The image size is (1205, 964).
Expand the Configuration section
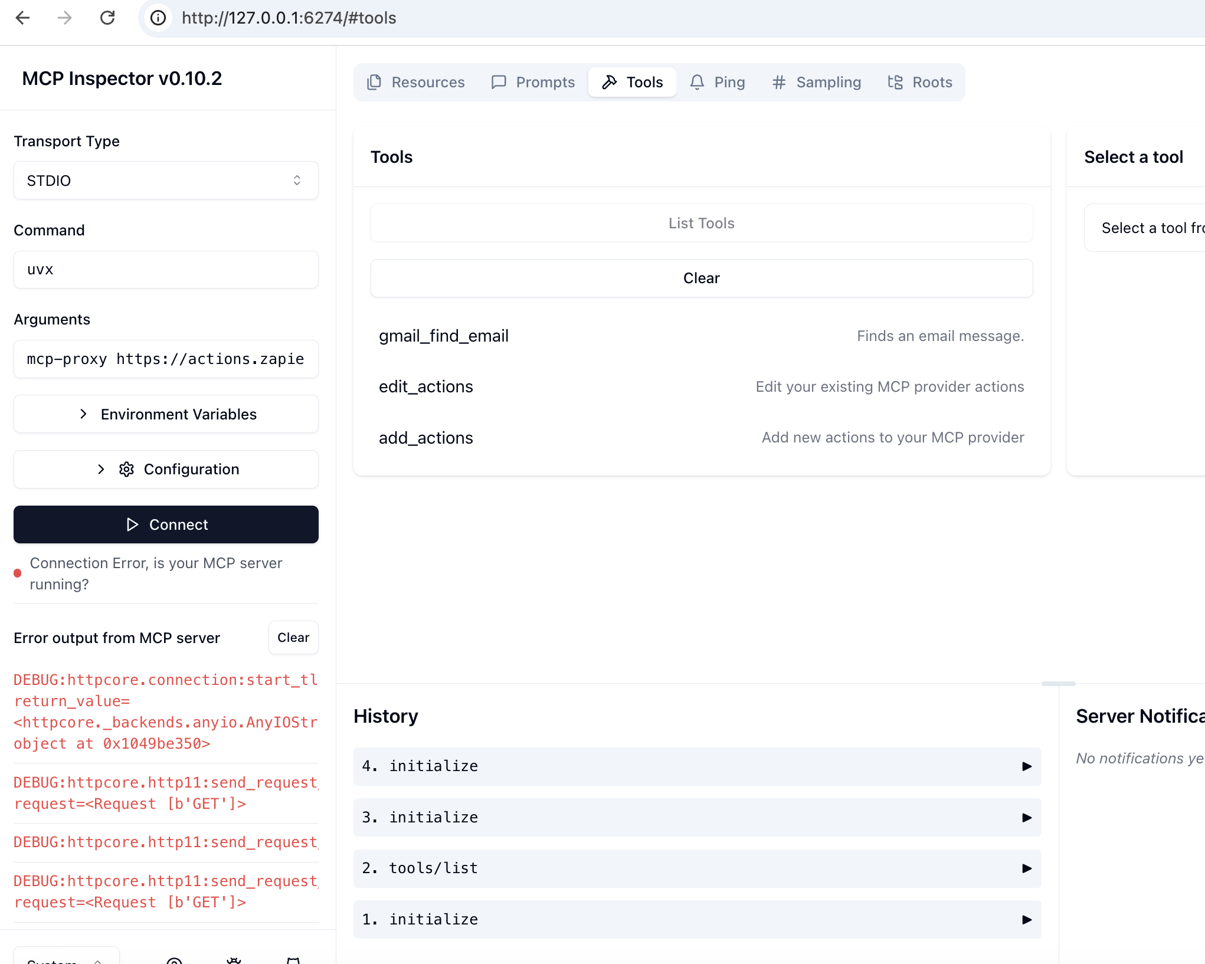(166, 469)
